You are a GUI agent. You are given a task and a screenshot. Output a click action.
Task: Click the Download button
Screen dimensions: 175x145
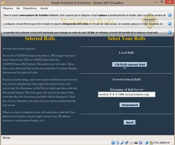[130, 105]
